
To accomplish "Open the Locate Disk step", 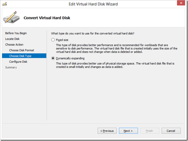I will pyautogui.click(x=12, y=39).
